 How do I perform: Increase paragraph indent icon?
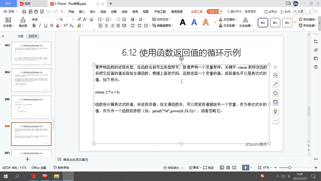click(124, 19)
